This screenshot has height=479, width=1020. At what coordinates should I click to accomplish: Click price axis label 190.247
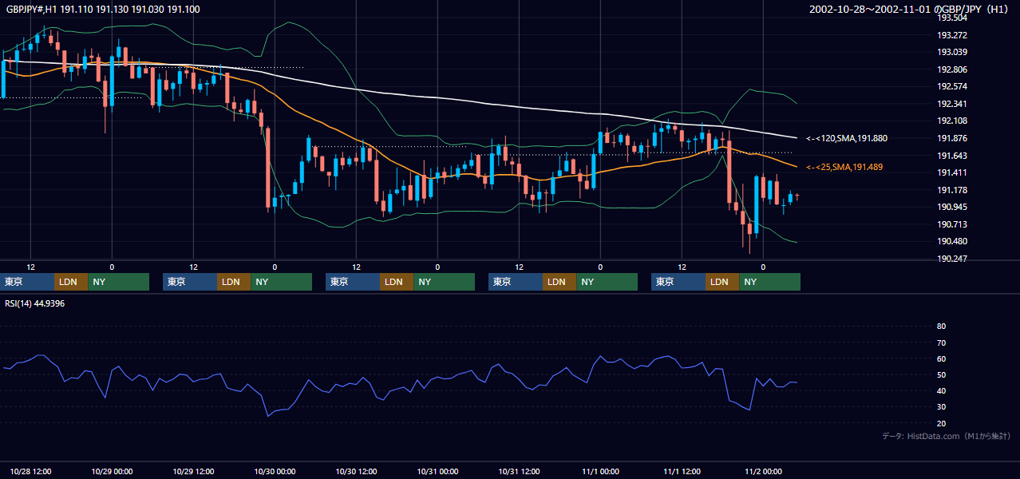point(952,259)
